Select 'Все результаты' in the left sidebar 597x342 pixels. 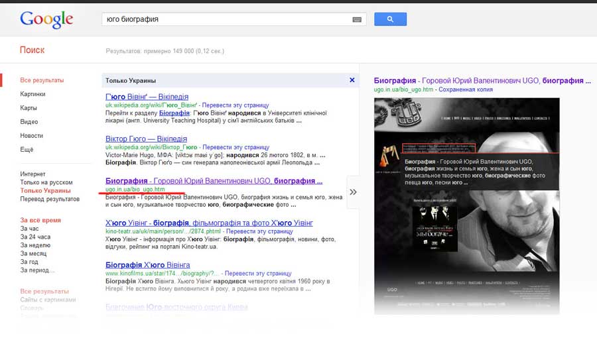[x=42, y=80]
